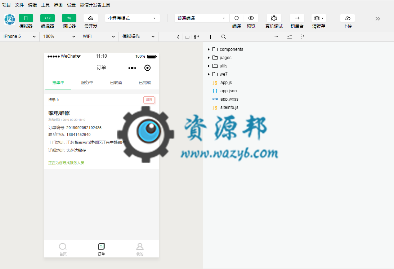Click contact phone 18641452640
This screenshot has width=394, height=269.
[79, 134]
